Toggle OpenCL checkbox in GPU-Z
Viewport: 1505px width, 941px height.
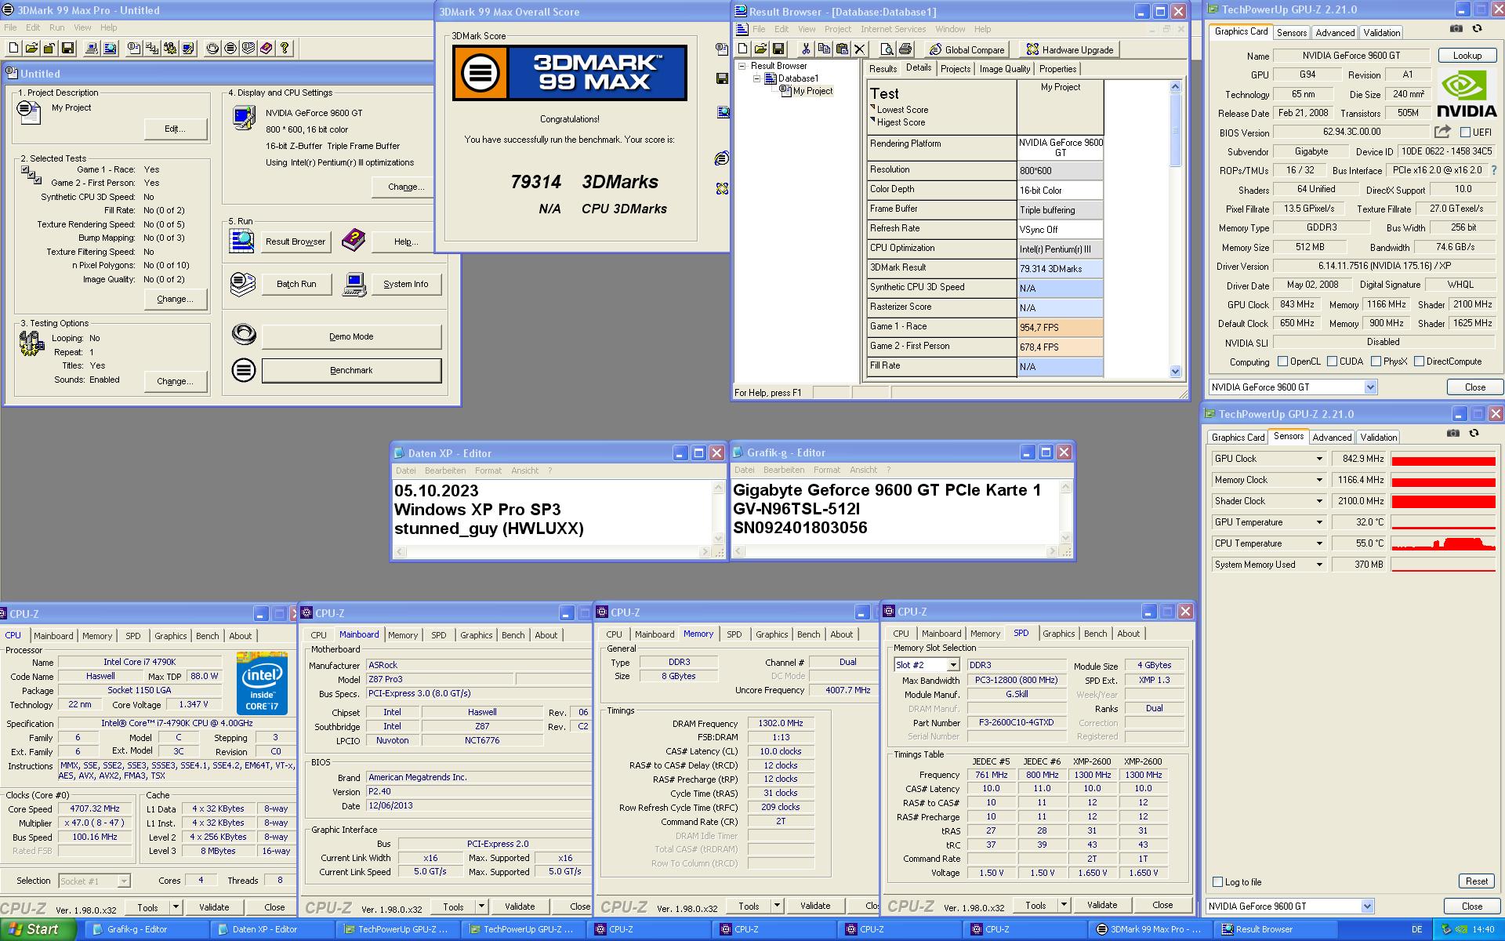pos(1282,362)
